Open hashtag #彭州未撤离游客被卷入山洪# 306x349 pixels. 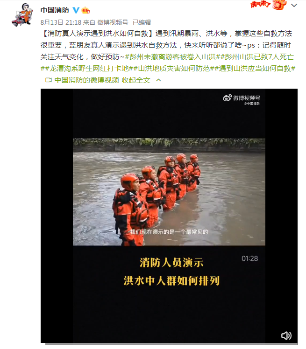pos(172,57)
